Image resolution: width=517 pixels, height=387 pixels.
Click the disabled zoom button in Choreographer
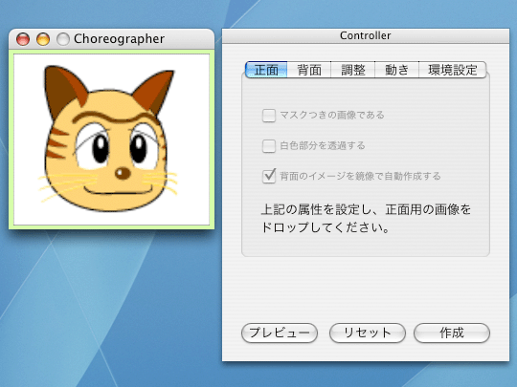click(x=63, y=39)
